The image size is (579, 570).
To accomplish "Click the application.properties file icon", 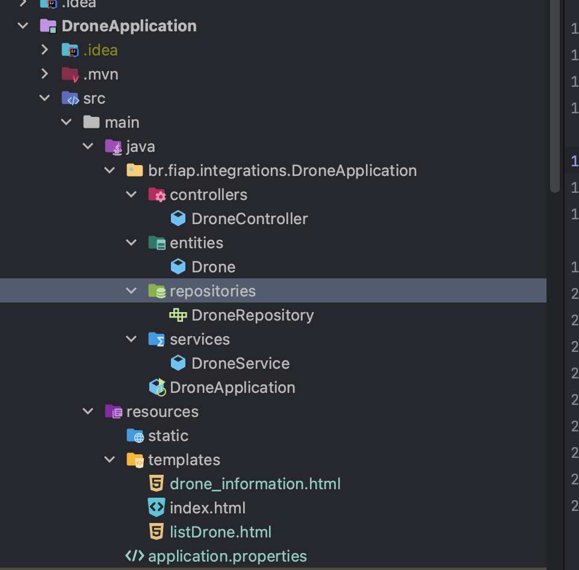I will click(x=135, y=556).
